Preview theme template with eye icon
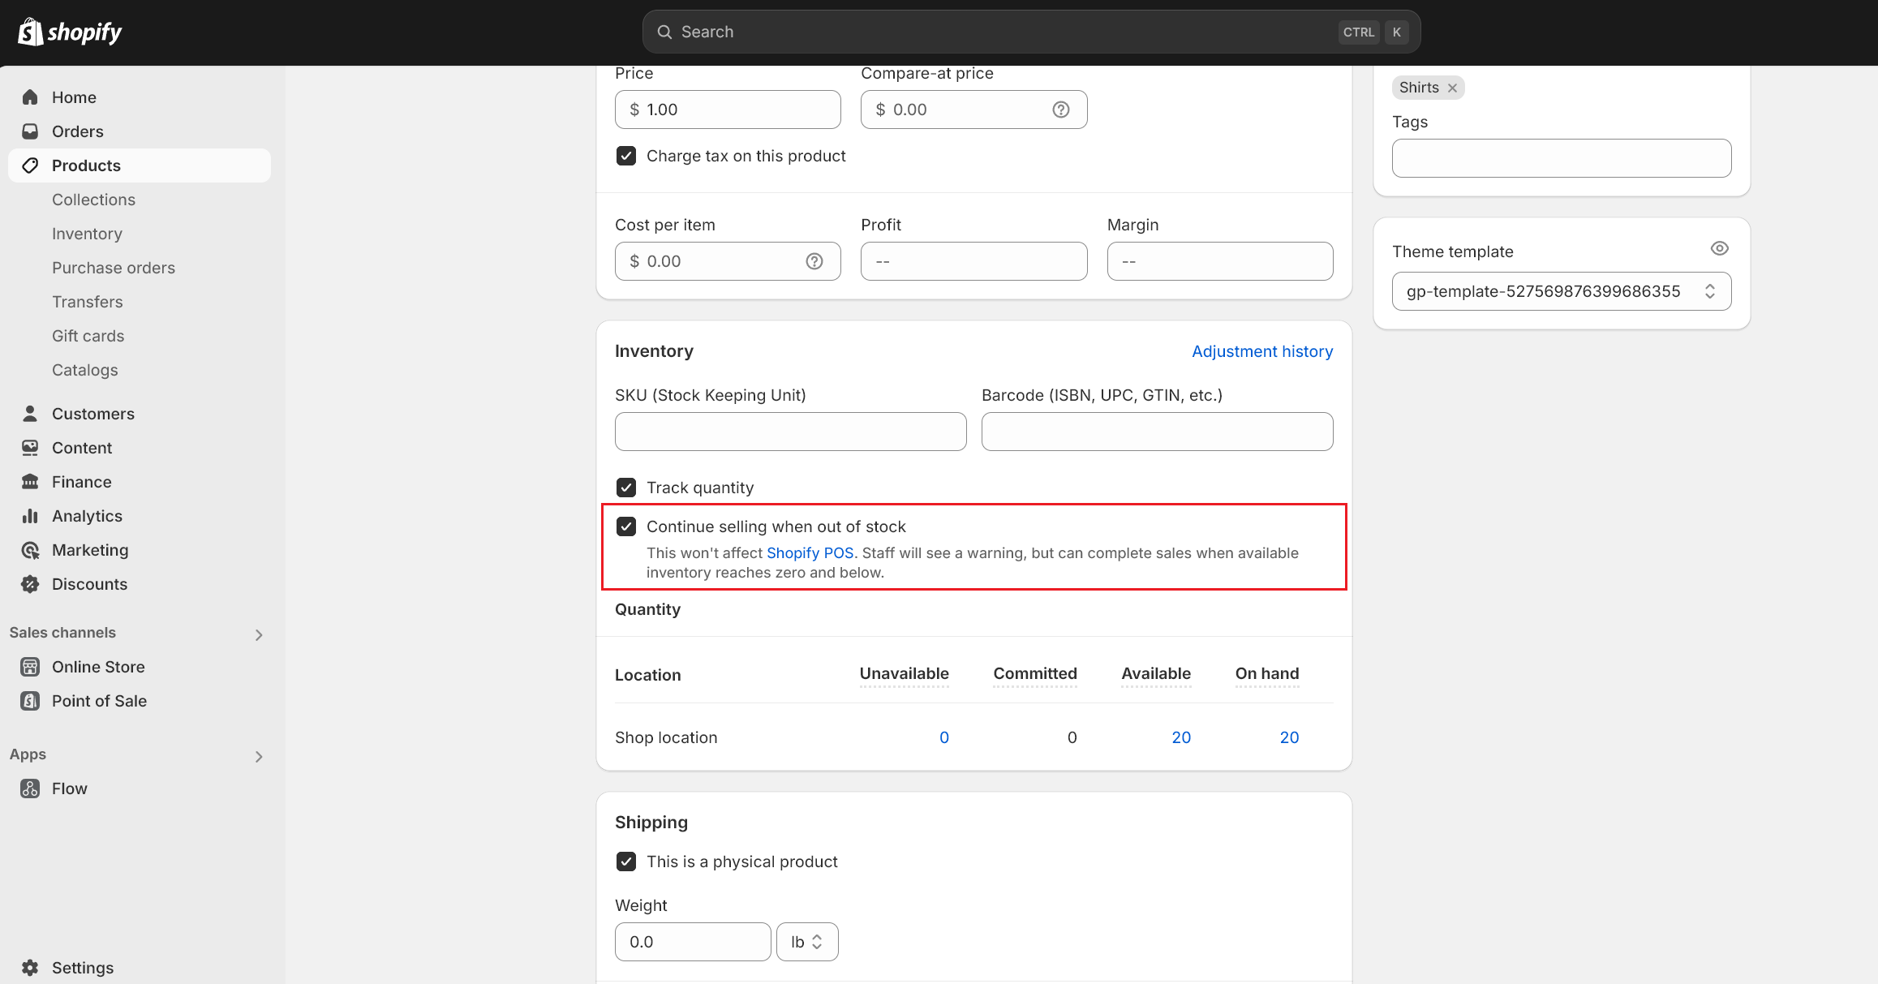Image resolution: width=1878 pixels, height=984 pixels. 1719,249
